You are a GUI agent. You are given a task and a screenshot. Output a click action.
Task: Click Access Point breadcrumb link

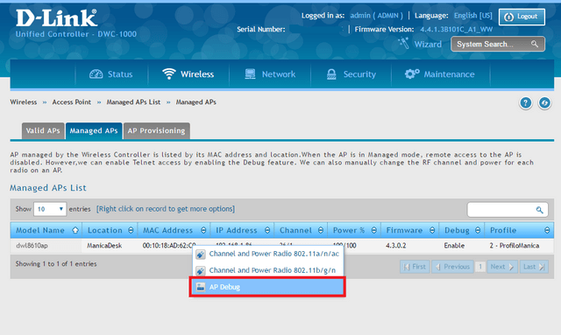click(x=72, y=102)
